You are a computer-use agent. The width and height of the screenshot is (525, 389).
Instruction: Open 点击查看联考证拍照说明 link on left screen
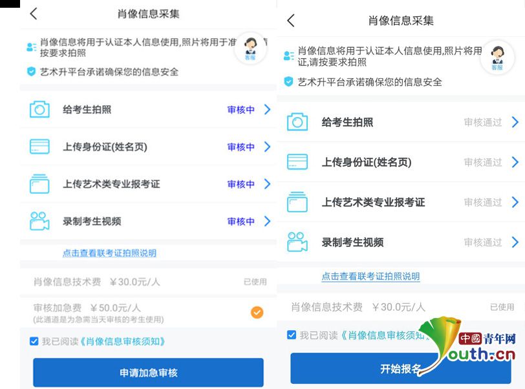coord(109,253)
